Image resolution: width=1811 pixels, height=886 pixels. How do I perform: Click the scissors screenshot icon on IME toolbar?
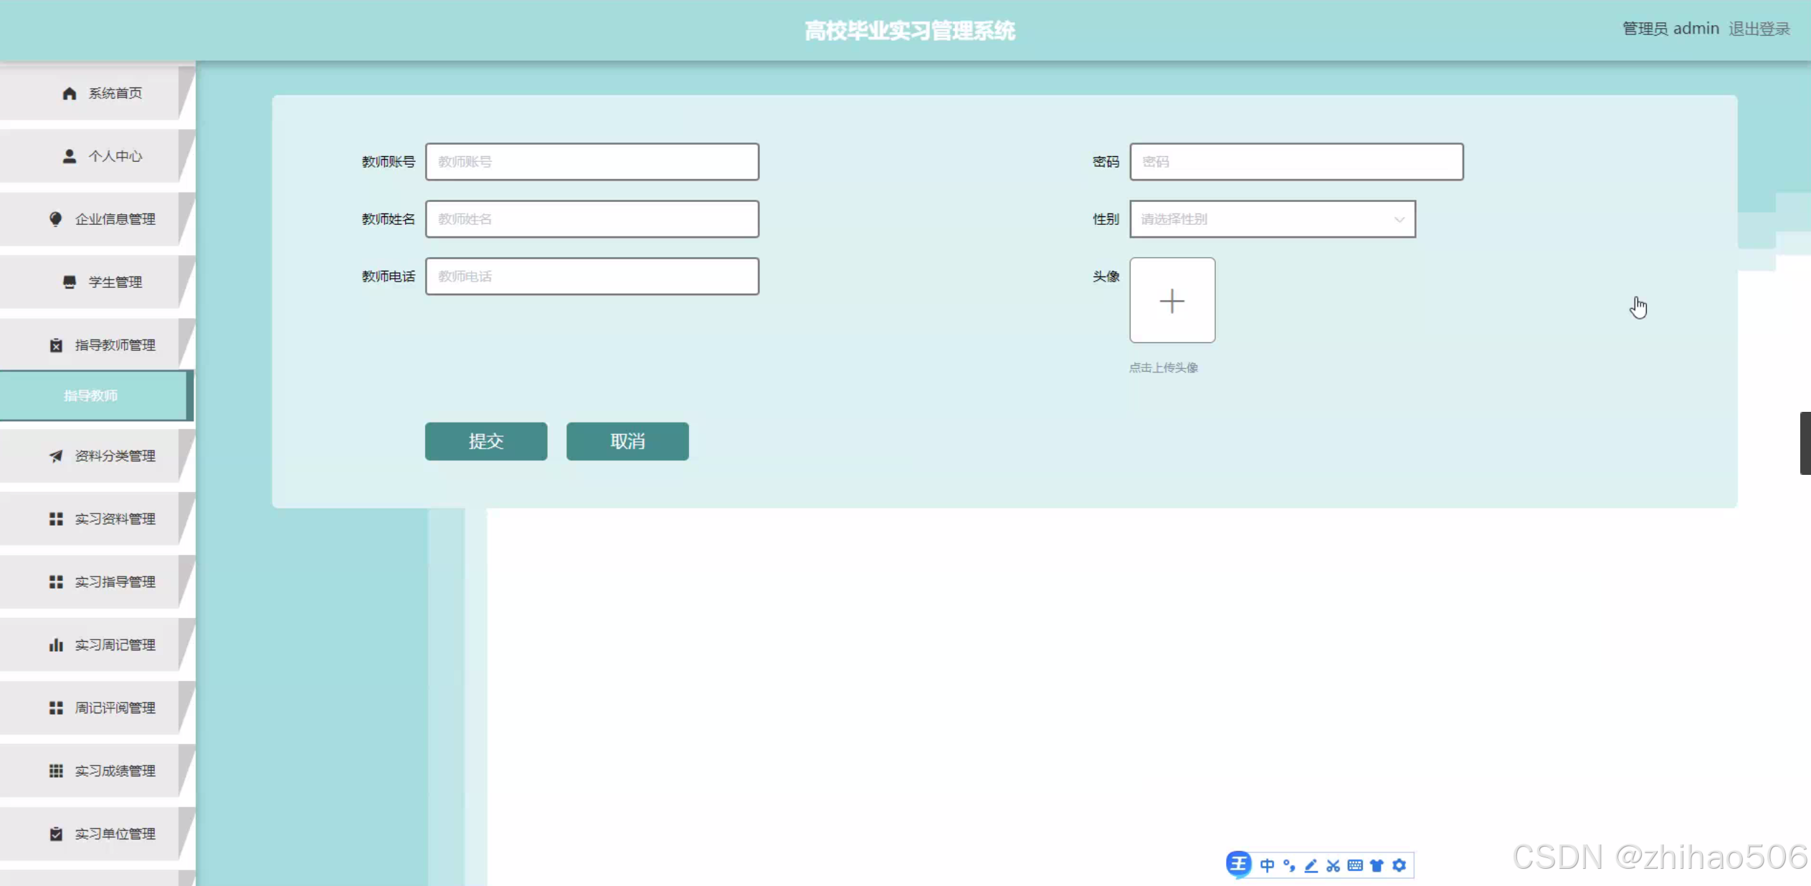[x=1334, y=865]
